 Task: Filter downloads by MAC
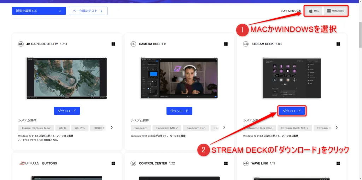314,11
